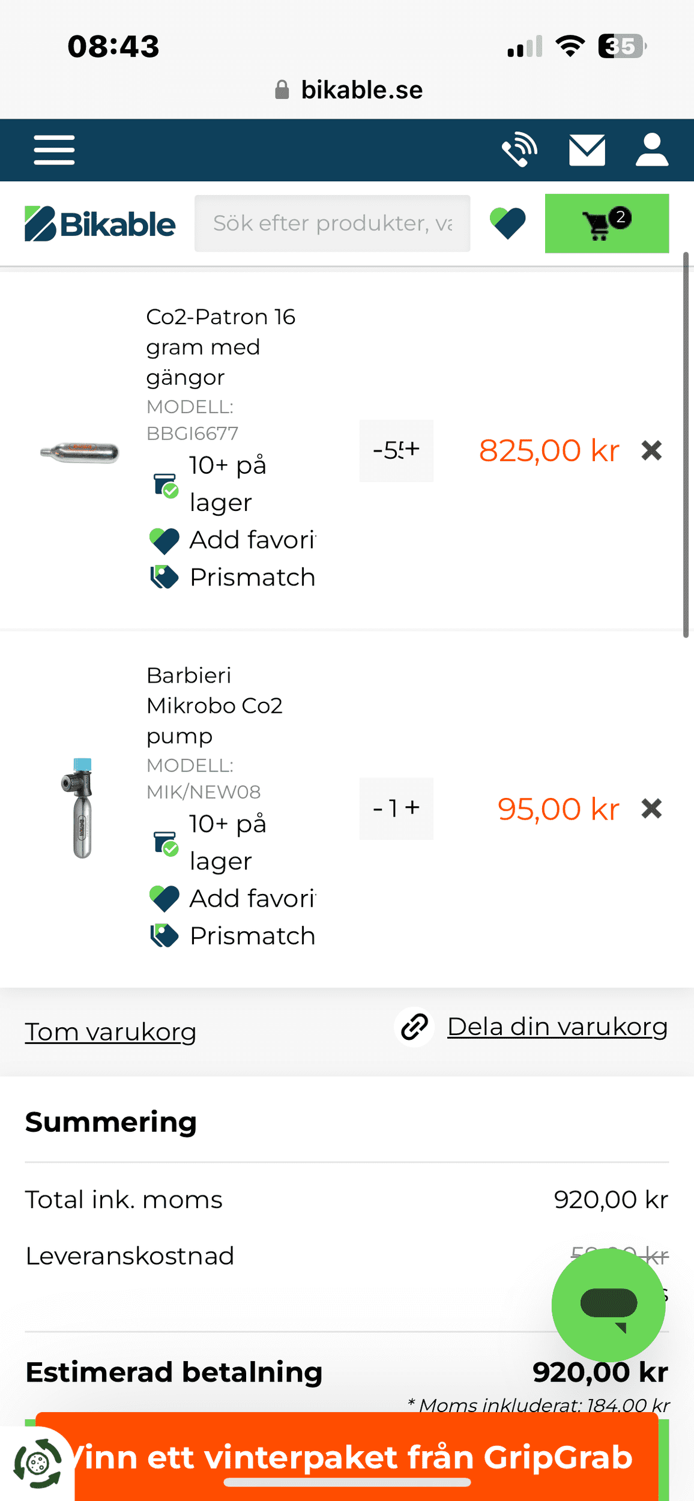
Task: Increase quantity of Co2-Patron 16 gram
Action: [412, 449]
